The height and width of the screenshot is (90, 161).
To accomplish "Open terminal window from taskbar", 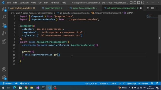I will (x=43, y=88).
